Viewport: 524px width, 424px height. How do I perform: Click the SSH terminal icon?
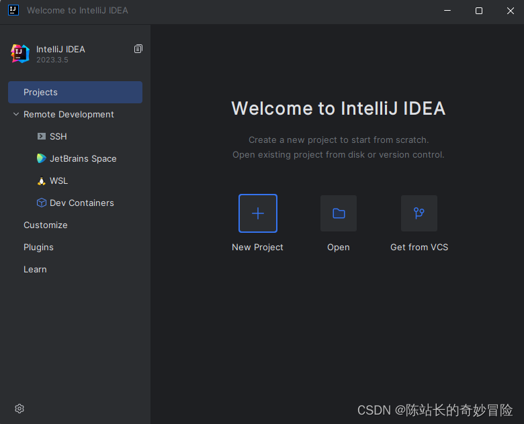42,136
